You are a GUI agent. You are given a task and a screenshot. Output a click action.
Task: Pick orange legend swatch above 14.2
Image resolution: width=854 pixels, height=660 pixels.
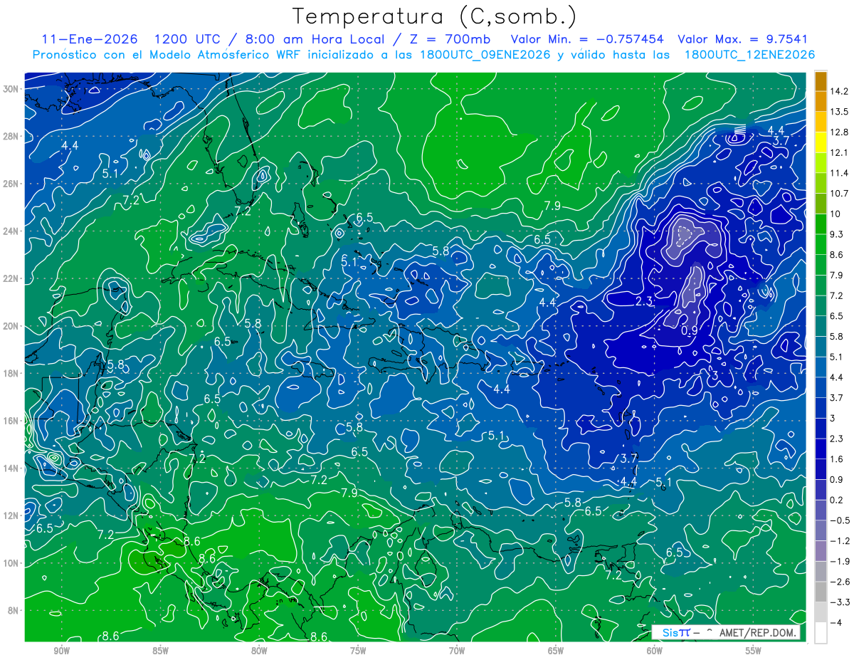821,80
